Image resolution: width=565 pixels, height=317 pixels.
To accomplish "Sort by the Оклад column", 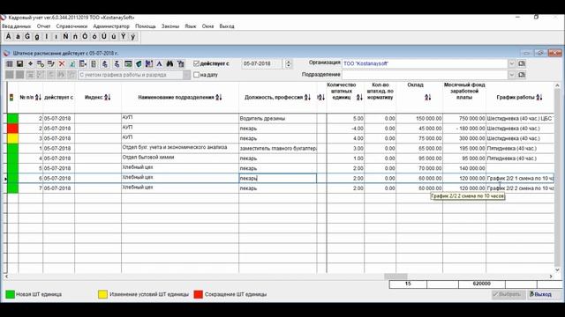I will pos(427,98).
